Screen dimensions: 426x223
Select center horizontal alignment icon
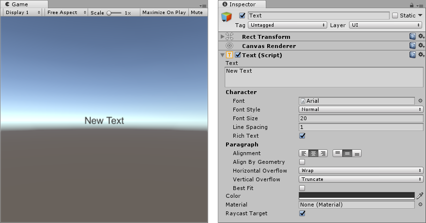(x=313, y=153)
